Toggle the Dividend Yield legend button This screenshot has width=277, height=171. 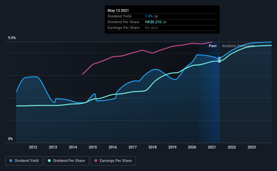[24, 161]
